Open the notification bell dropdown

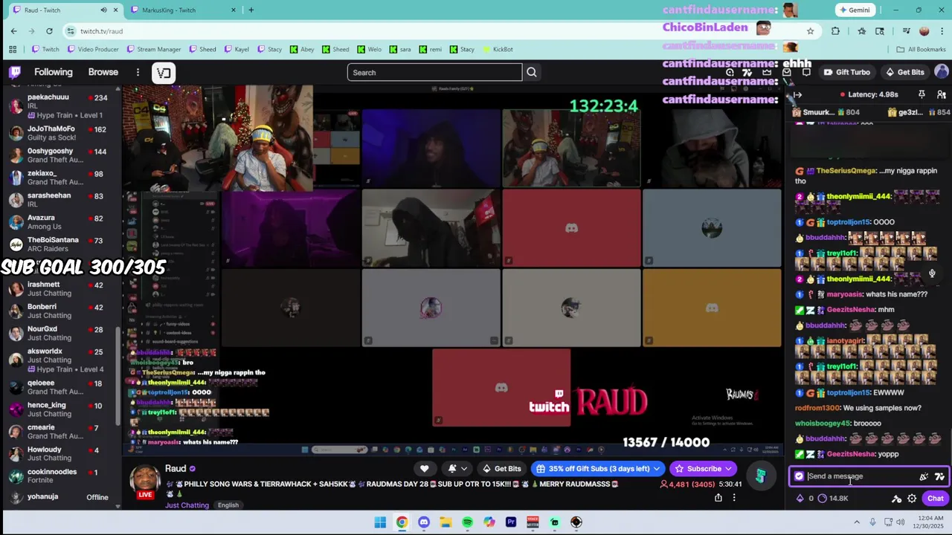457,469
